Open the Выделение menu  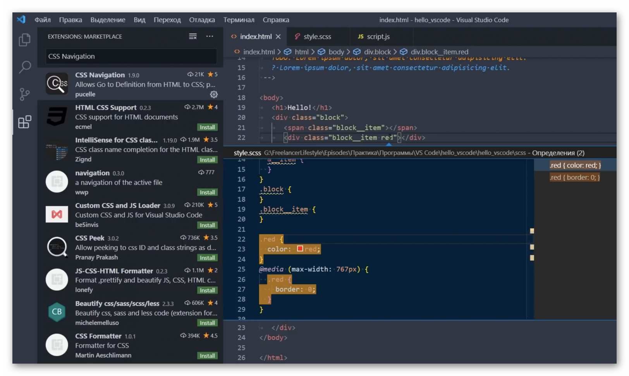[108, 20]
